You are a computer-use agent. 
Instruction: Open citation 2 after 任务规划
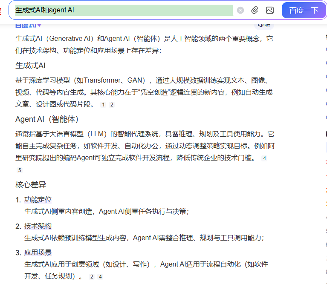[92, 276]
